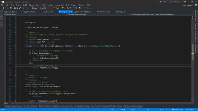Open the Architecture menu
This screenshot has height=111, width=198.
60,5
